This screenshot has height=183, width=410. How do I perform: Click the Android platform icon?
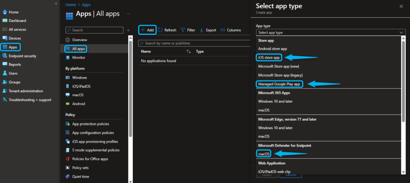click(68, 104)
